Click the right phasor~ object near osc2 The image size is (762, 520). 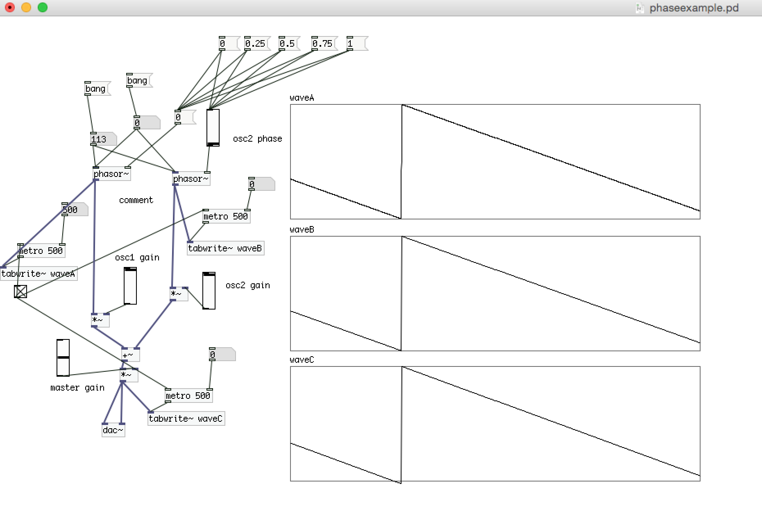(190, 178)
